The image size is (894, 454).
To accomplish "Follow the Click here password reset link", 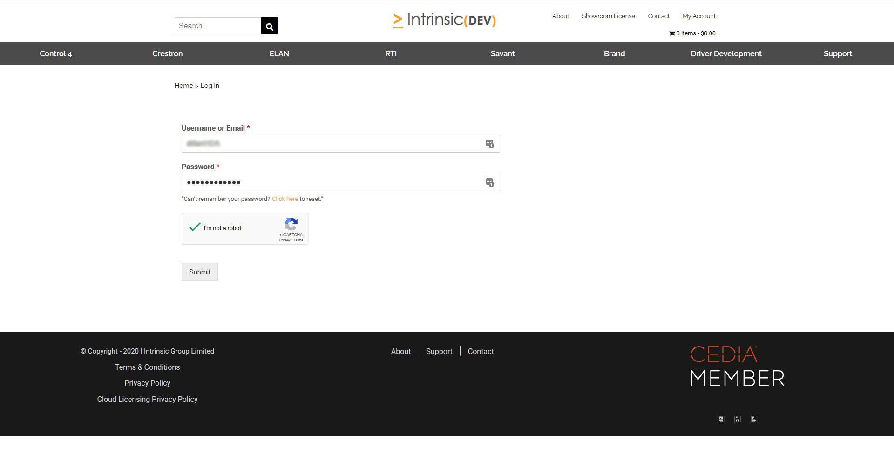I will point(285,199).
